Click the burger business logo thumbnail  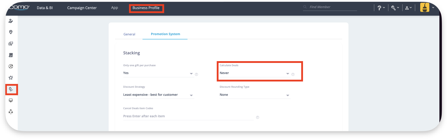[x=425, y=8]
